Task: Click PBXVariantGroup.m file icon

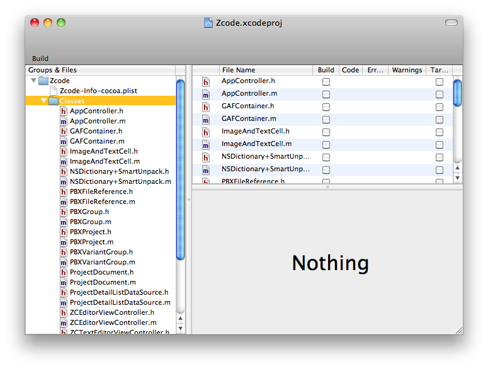Action: (x=64, y=262)
